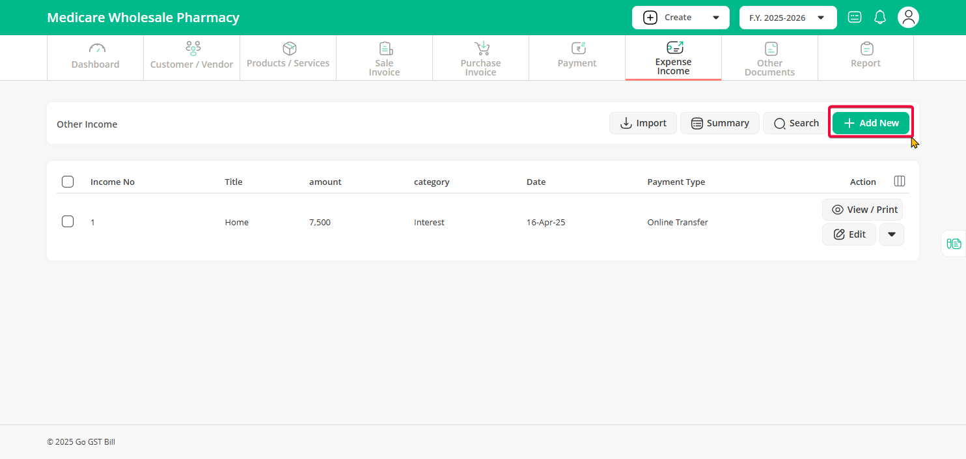Open the user profile avatar

pyautogui.click(x=908, y=18)
